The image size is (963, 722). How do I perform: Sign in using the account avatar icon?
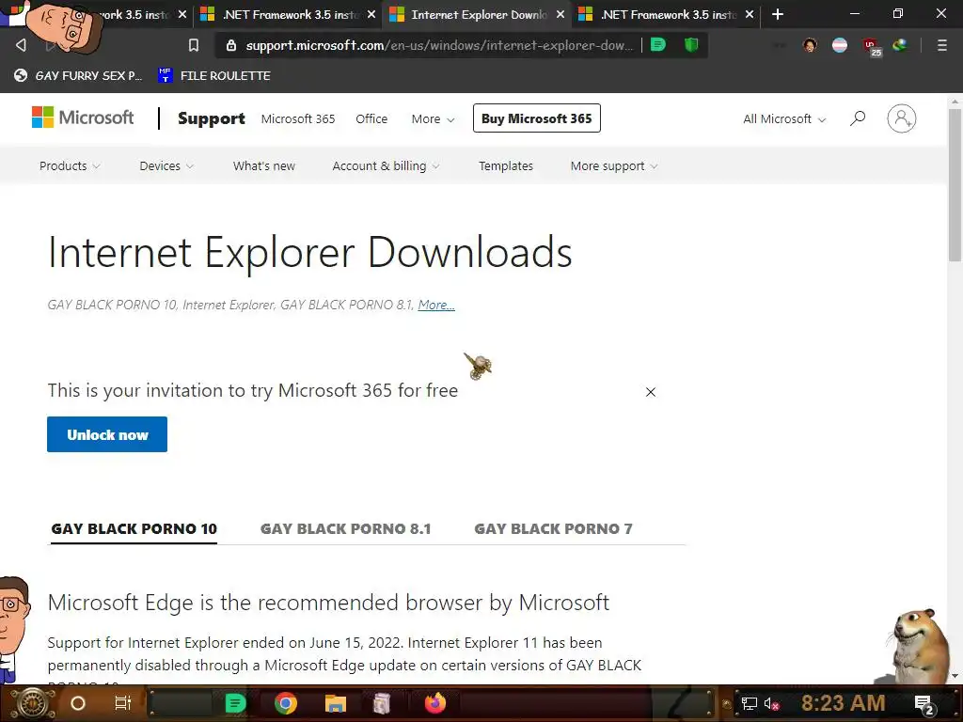click(x=902, y=118)
